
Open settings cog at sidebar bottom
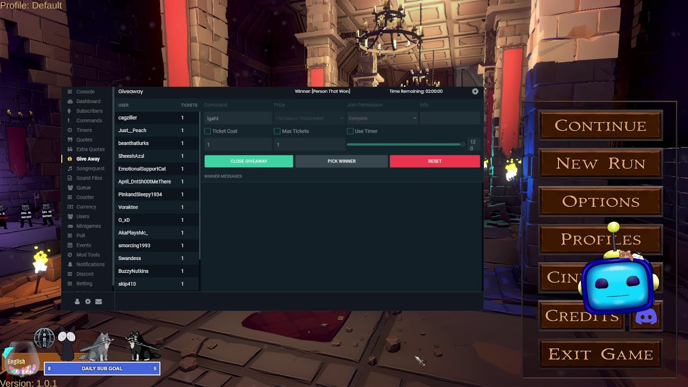point(88,302)
